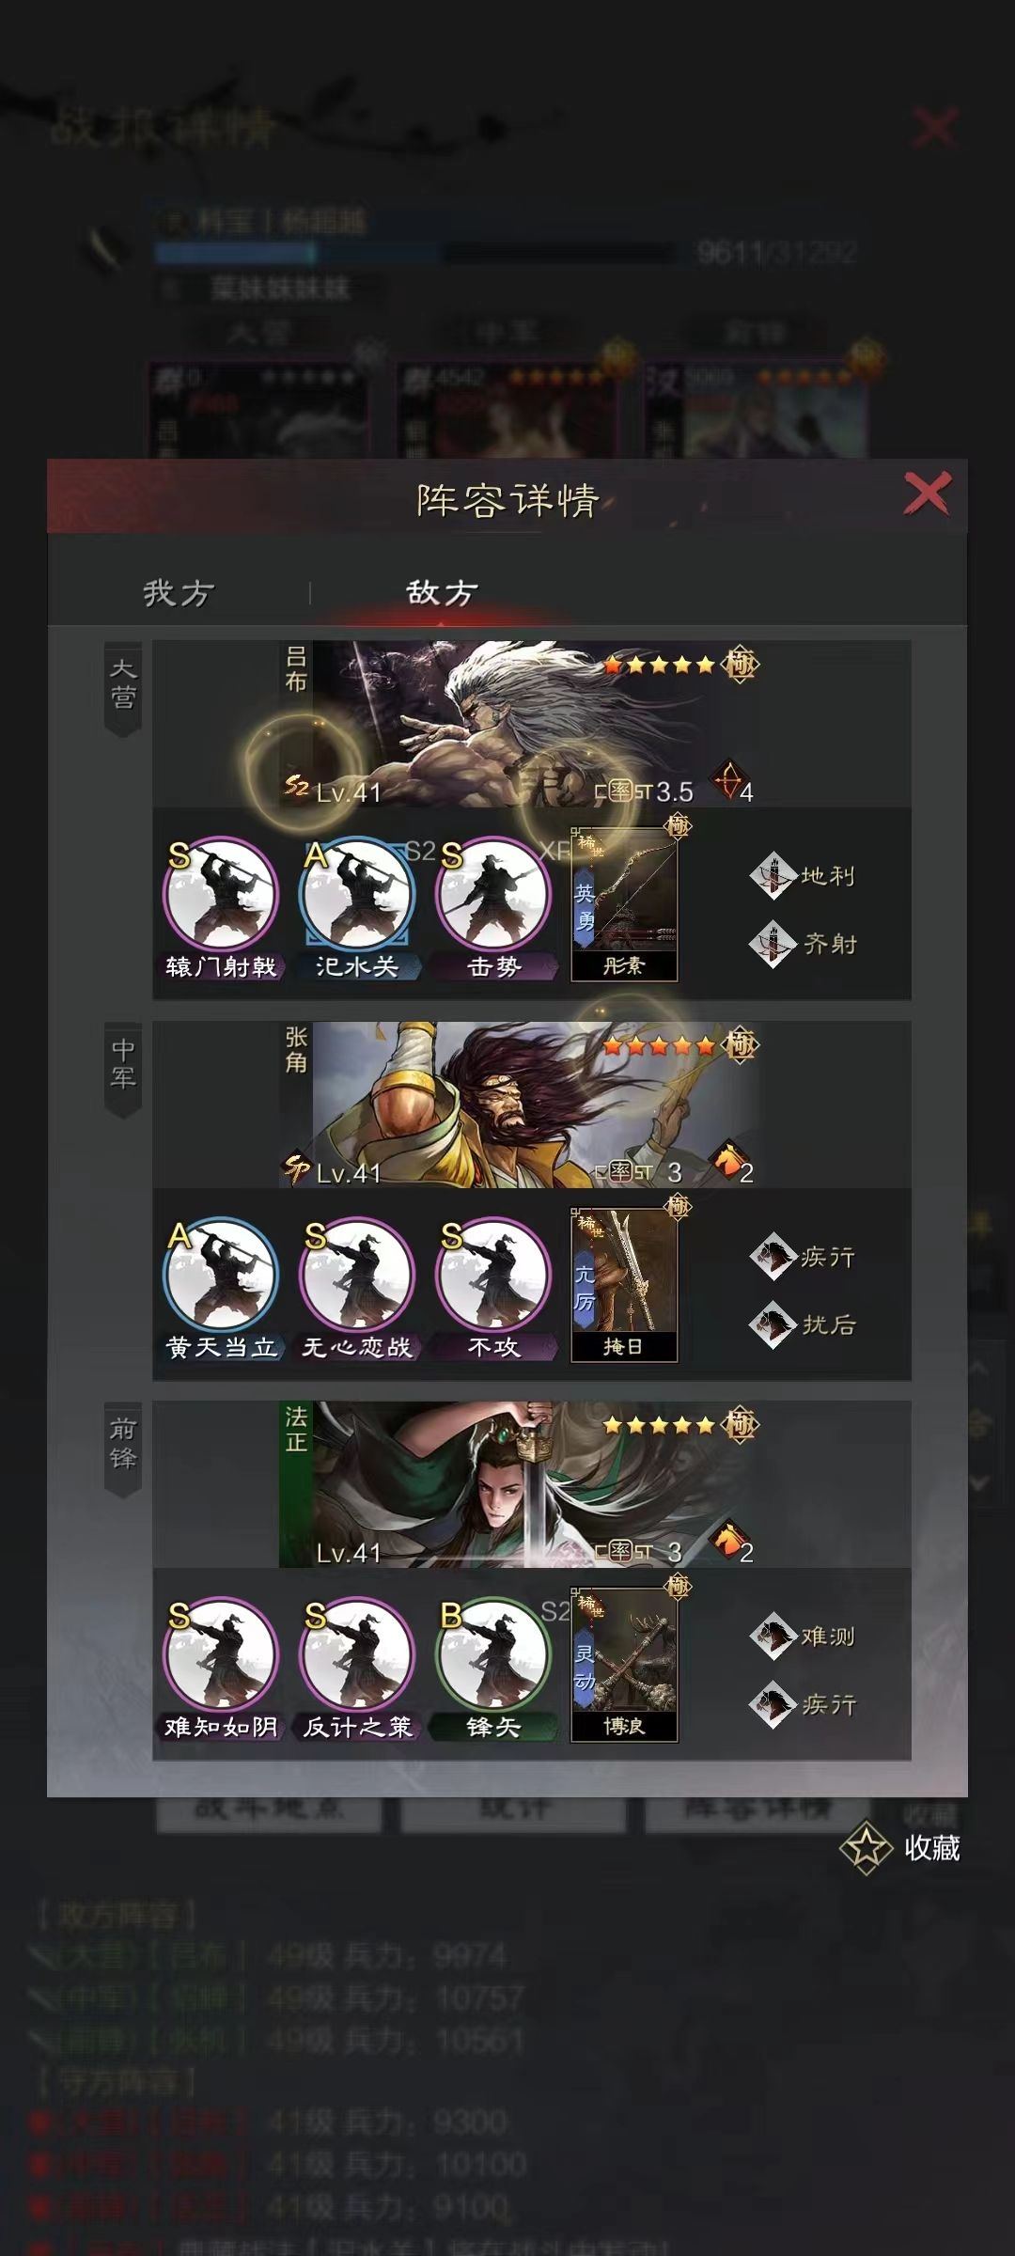
Task: Switch to the 敌方 tab
Action: point(442,593)
